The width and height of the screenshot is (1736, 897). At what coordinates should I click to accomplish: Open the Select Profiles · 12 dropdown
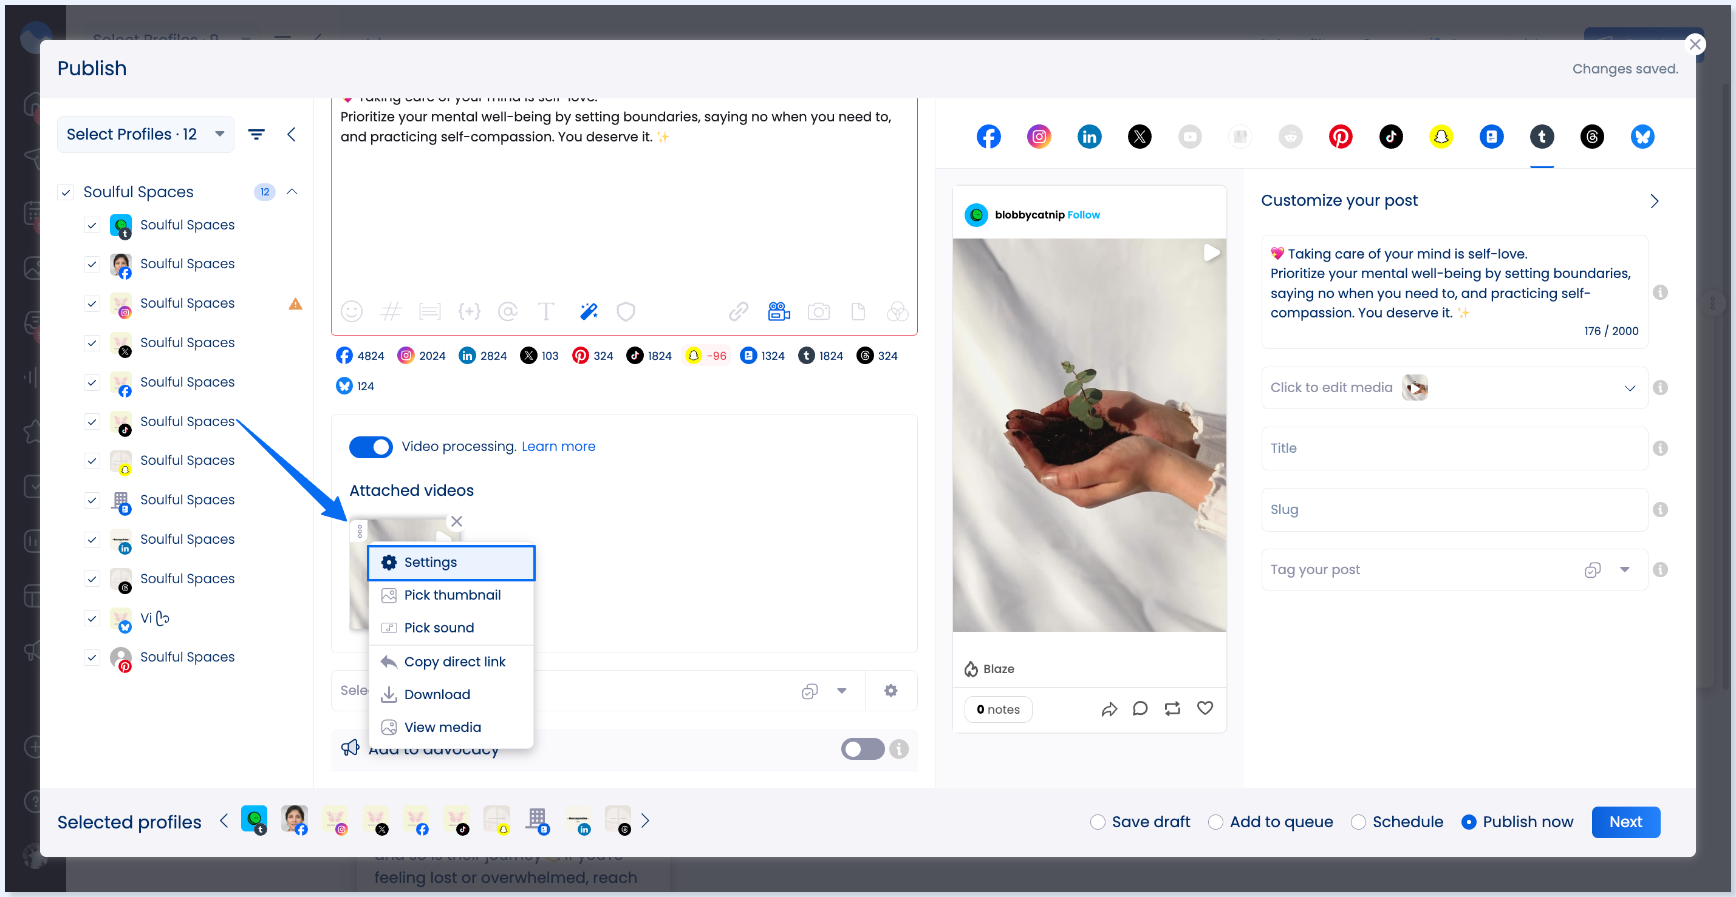coord(146,134)
